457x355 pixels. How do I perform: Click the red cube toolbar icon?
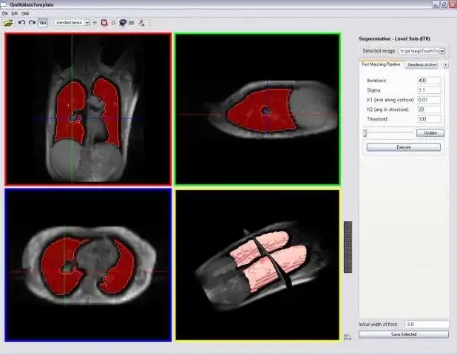[104, 22]
